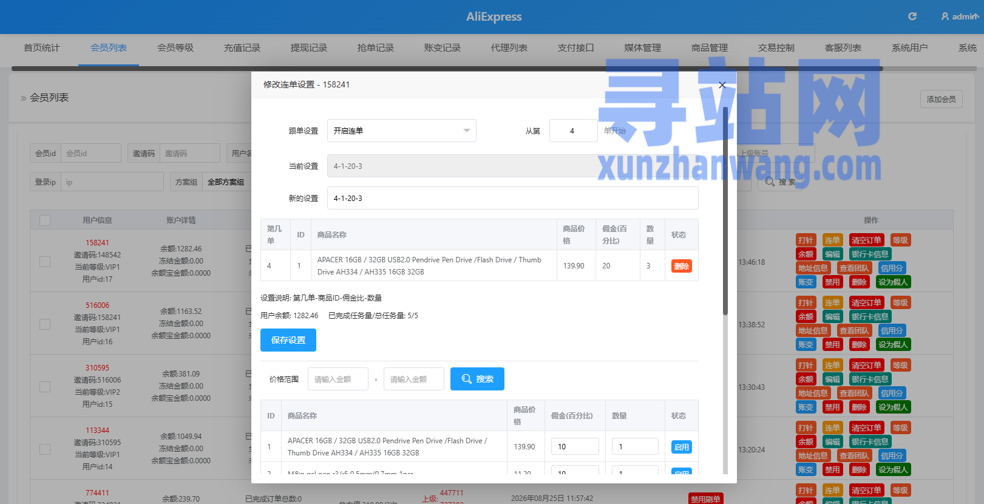The height and width of the screenshot is (504, 984).
Task: Switch to 会员等级 tab
Action: pos(175,47)
